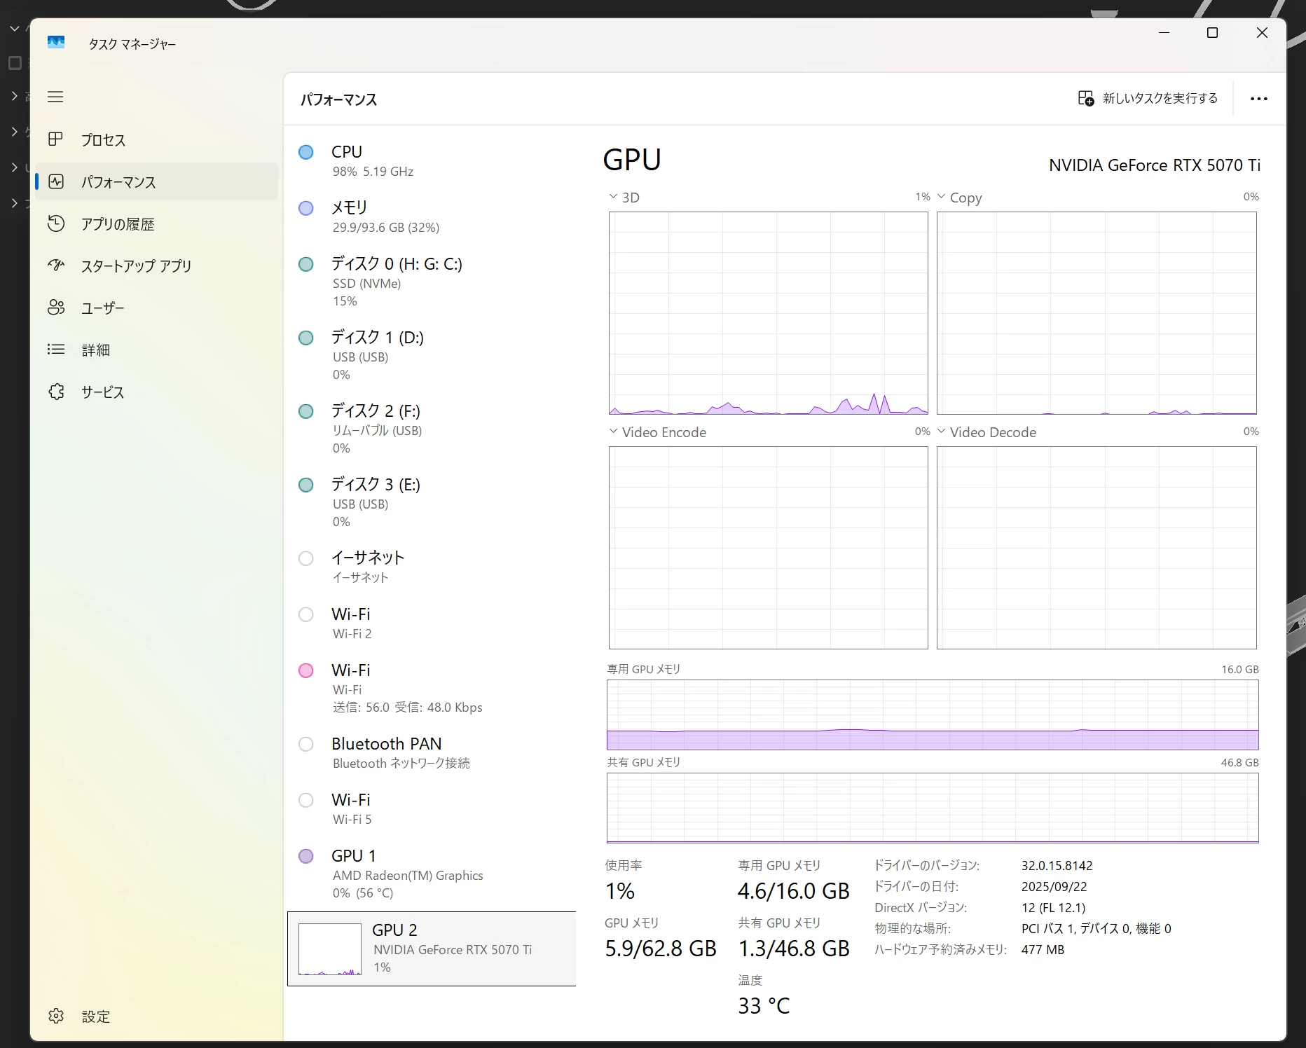The width and height of the screenshot is (1306, 1048).
Task: Select the メモリ 29.9/93.6 GB entry
Action: pyautogui.click(x=432, y=217)
